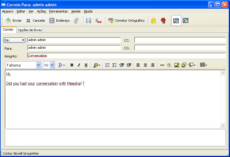Align text left

pyautogui.click(x=138, y=65)
